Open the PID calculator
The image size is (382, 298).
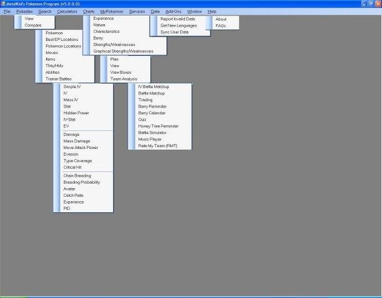[66, 209]
